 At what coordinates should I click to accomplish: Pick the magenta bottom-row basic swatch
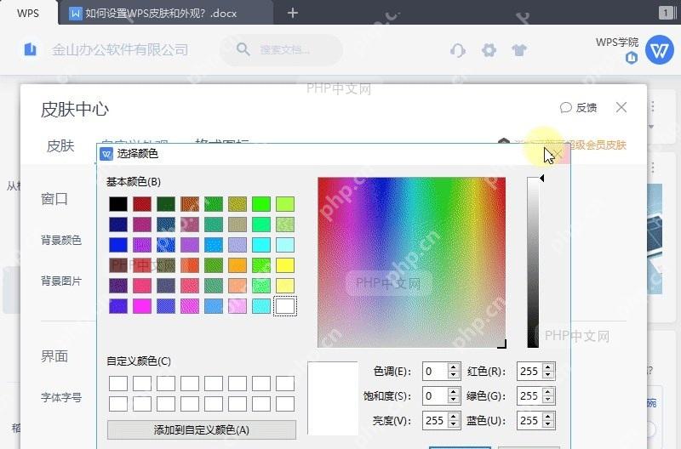[x=142, y=306]
